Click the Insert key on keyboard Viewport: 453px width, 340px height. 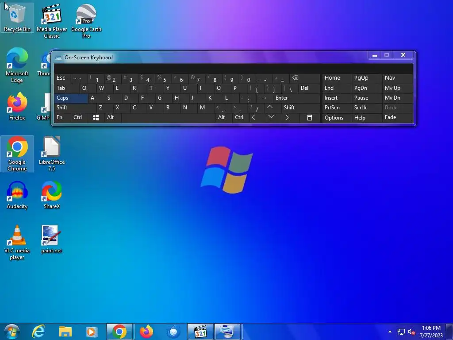(x=337, y=98)
